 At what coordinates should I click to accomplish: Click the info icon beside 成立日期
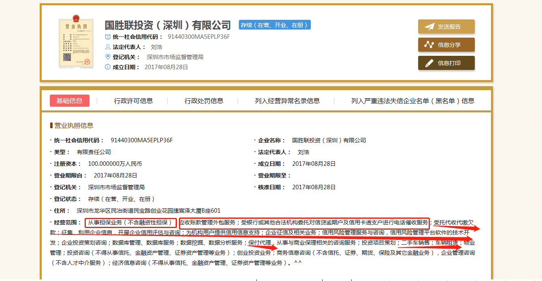[108, 67]
